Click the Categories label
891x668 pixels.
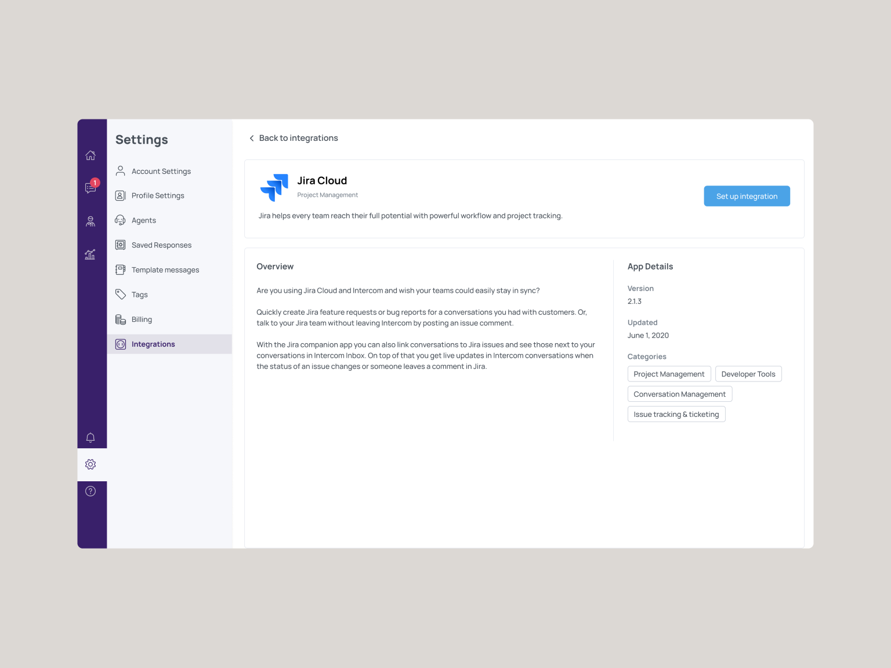647,357
